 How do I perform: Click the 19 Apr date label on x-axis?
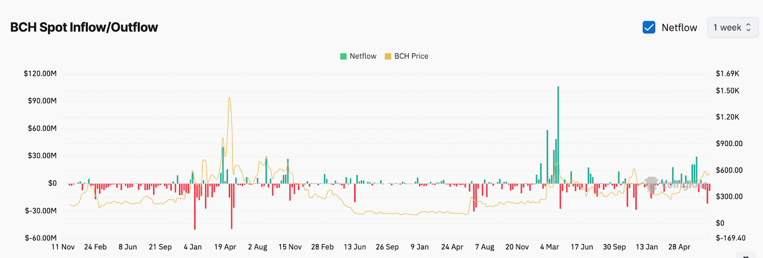pyautogui.click(x=225, y=247)
